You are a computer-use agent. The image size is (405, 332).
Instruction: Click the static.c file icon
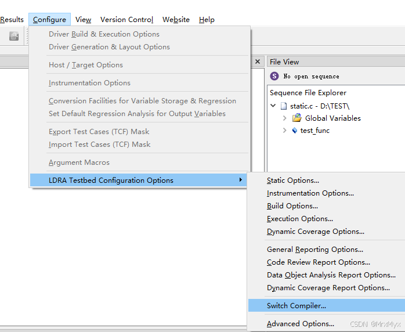[284, 106]
